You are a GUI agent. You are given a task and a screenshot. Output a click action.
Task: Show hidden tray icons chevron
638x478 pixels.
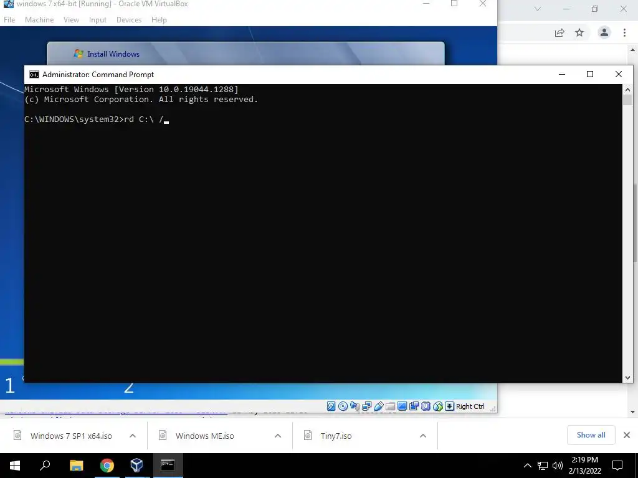coord(527,466)
